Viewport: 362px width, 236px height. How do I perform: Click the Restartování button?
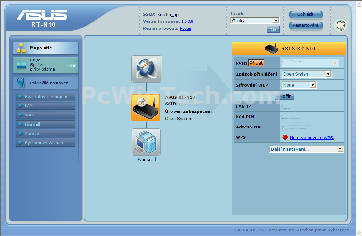306,26
